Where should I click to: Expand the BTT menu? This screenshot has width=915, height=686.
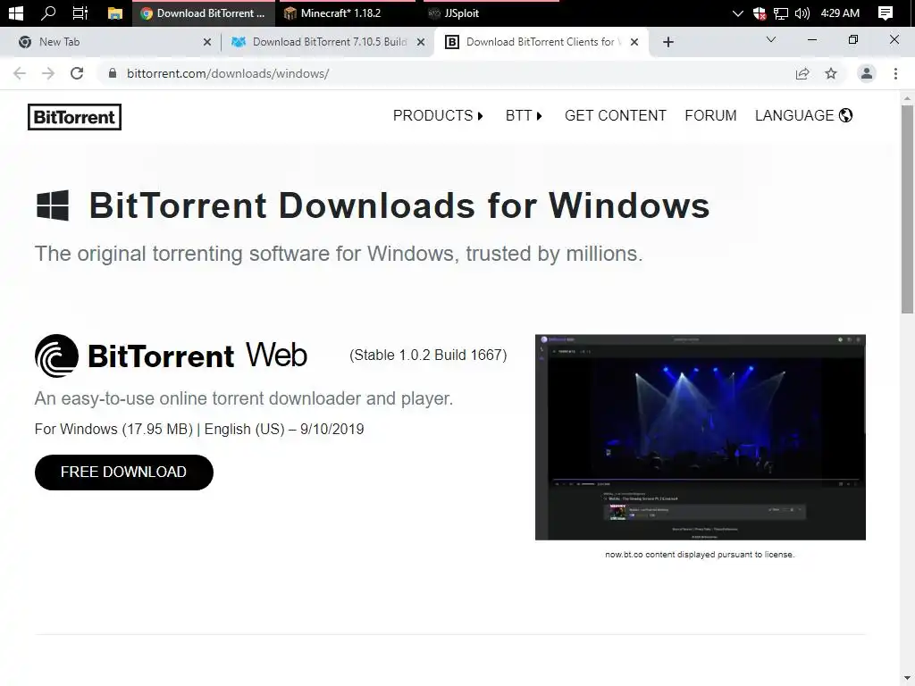click(x=524, y=115)
